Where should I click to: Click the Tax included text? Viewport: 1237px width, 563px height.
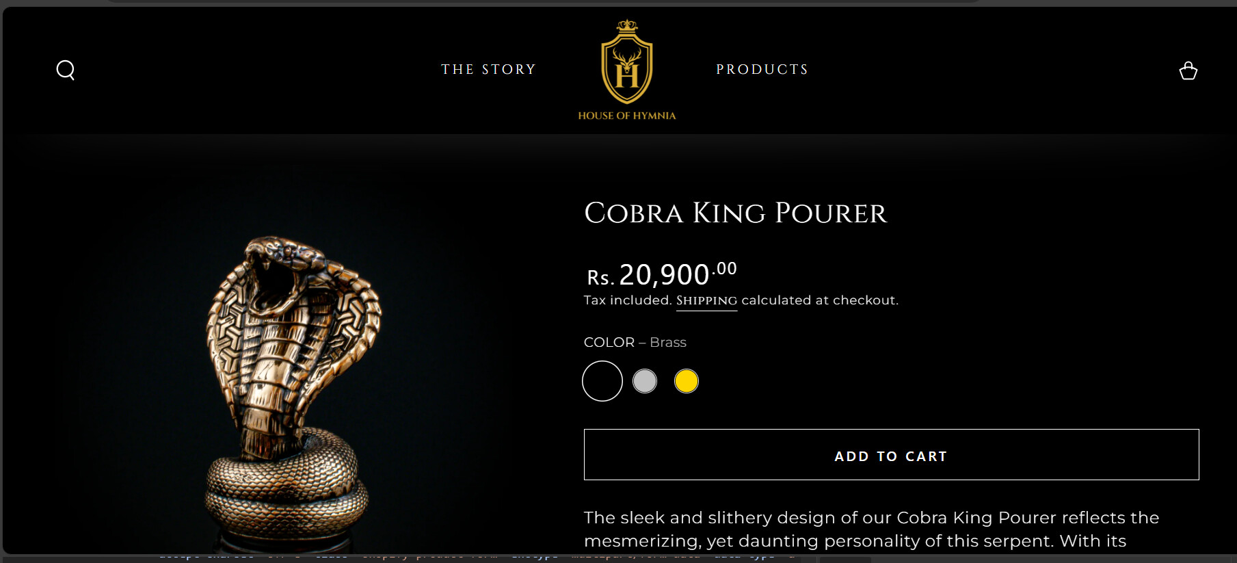pos(627,300)
